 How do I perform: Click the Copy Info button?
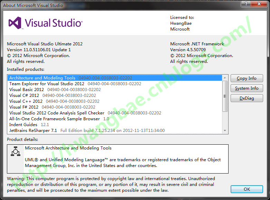(x=247, y=78)
